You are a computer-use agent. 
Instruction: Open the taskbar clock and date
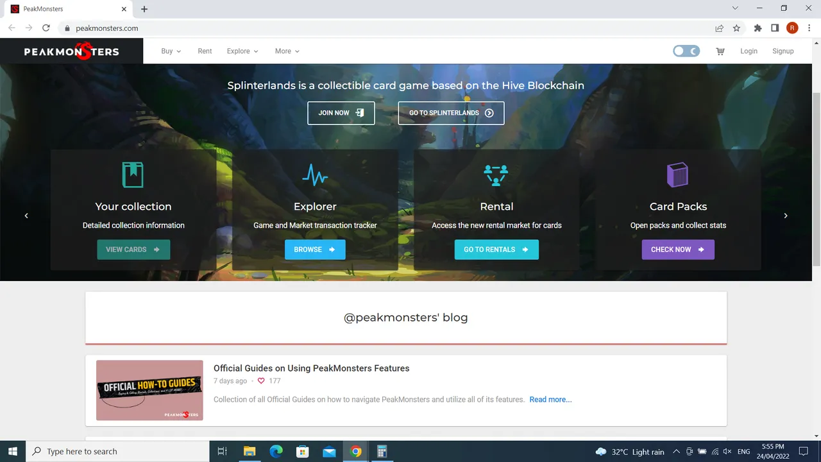click(x=773, y=451)
